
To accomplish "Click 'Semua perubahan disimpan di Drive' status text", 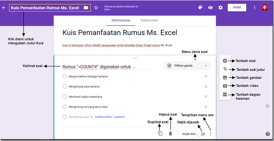I will click(121, 8).
